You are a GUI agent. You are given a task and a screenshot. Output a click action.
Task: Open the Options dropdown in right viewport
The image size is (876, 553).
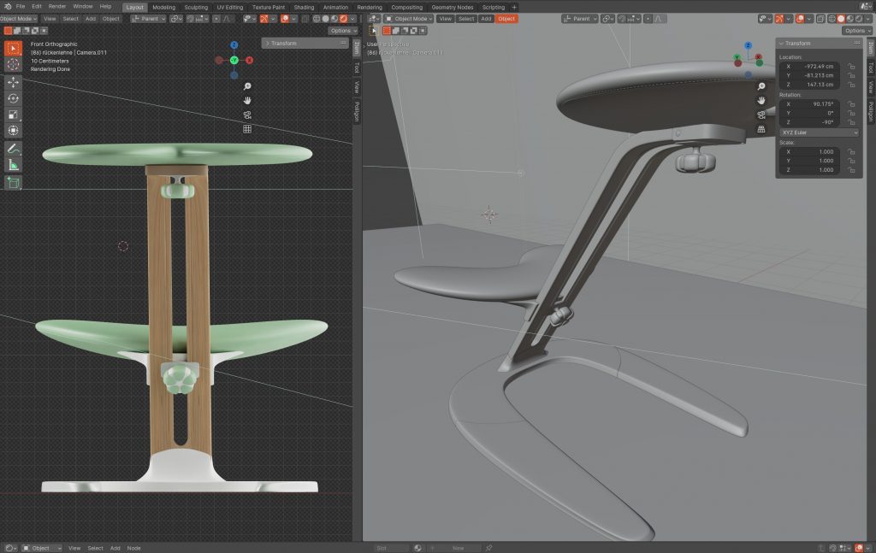click(857, 31)
